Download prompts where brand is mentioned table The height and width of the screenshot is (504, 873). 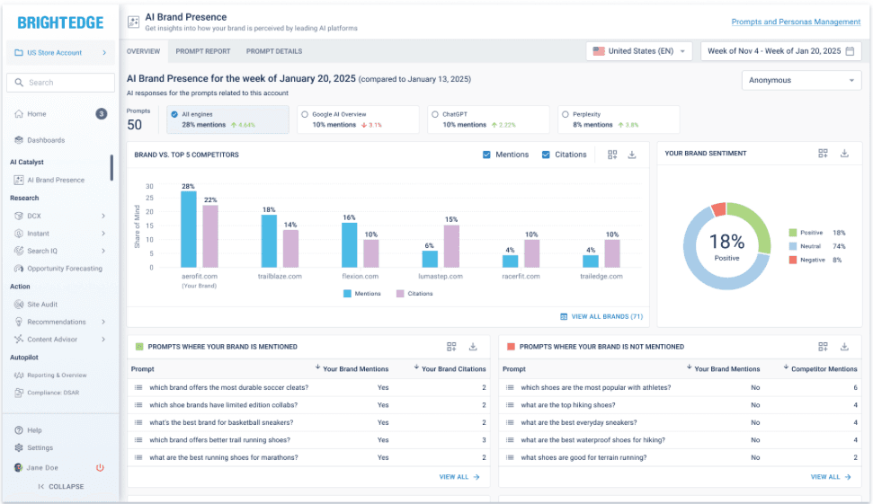point(473,347)
